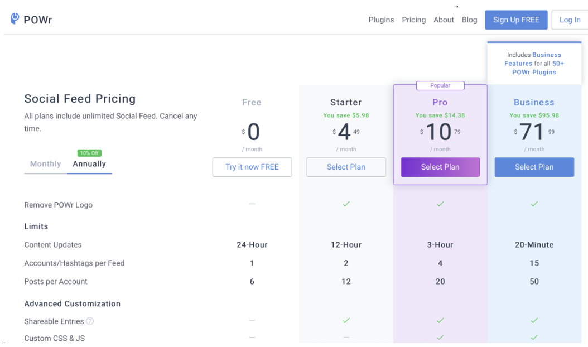Select Annually billing option
Viewport: 588px width, 347px height.
(89, 164)
